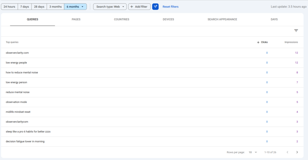Click the Clicks sort arrow

(x=258, y=42)
